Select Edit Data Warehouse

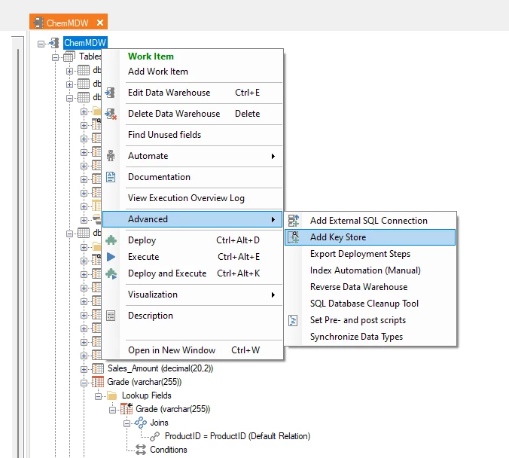coord(193,93)
